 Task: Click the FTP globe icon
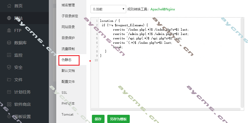click(x=9, y=30)
